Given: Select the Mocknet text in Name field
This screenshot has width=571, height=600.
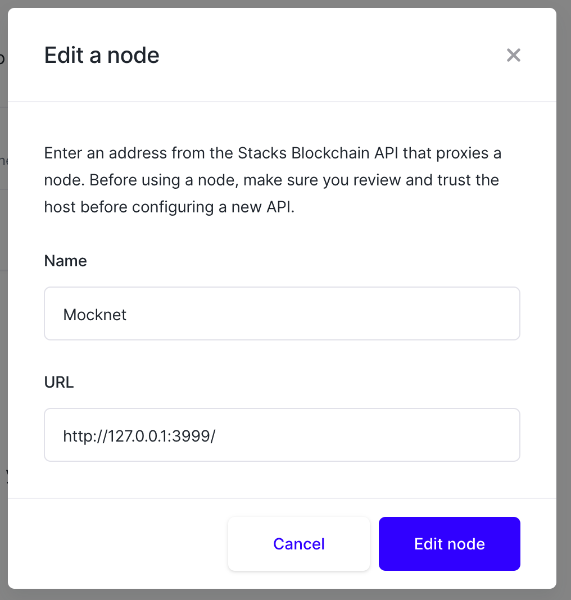Looking at the screenshot, I should pos(94,315).
